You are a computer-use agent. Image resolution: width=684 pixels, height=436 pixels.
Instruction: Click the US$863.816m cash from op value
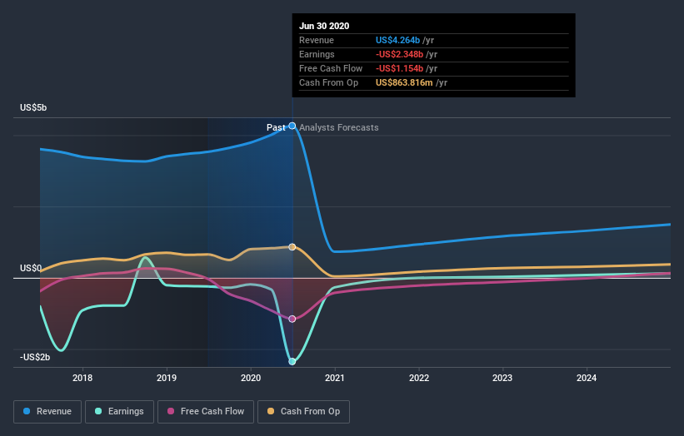404,82
